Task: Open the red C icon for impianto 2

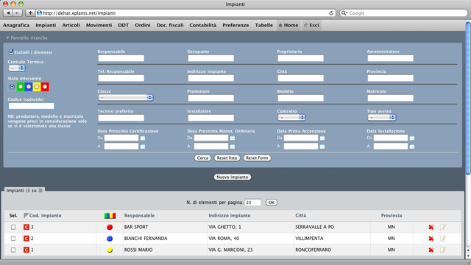Action: click(x=26, y=239)
